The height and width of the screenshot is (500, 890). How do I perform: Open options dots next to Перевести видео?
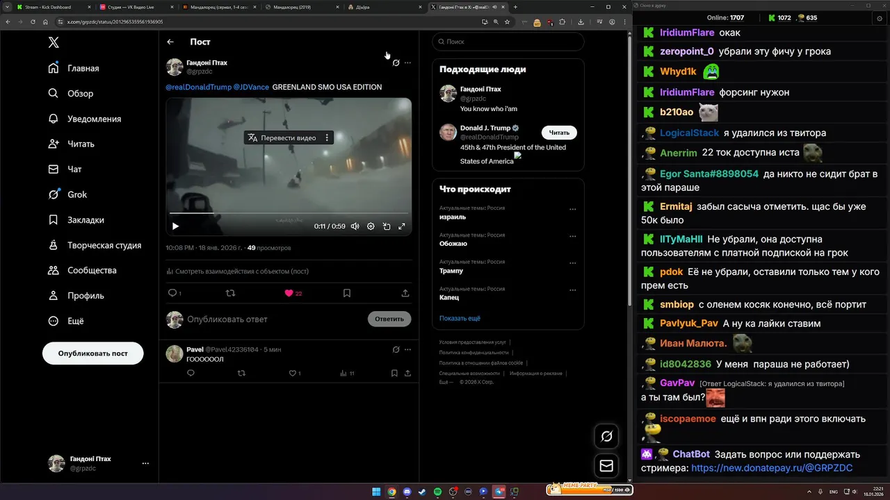[327, 137]
